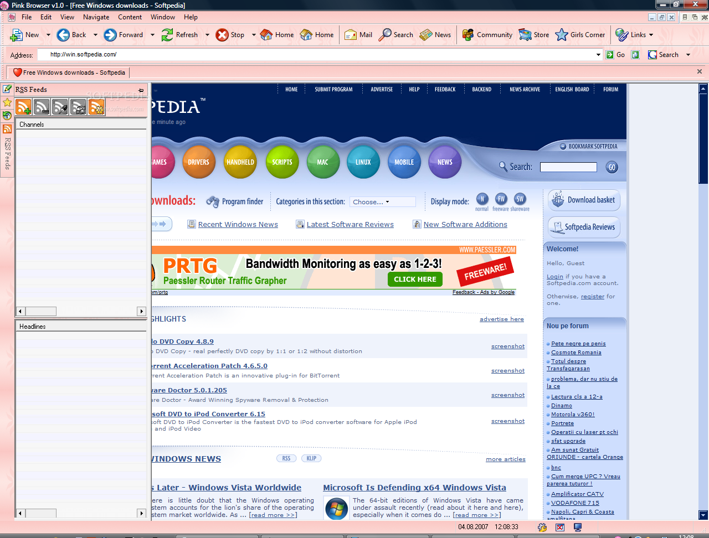
Task: Open the New button dropdown arrow
Action: pos(48,35)
